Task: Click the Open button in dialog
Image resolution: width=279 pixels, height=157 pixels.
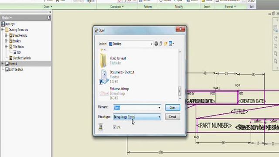Action: tap(173, 108)
